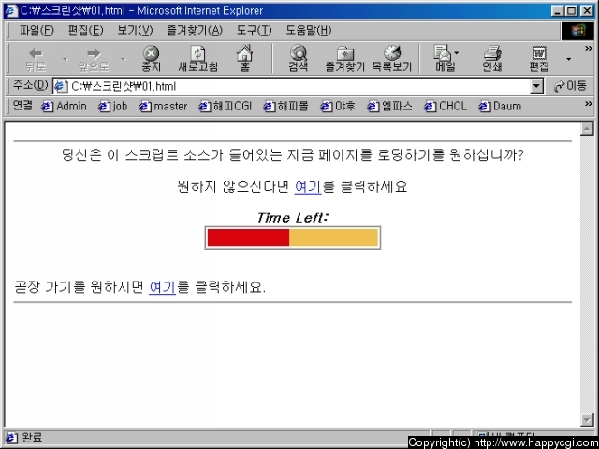599x449 pixels.
Task: Open the 해피몰 link in links bar
Action: tap(285, 106)
